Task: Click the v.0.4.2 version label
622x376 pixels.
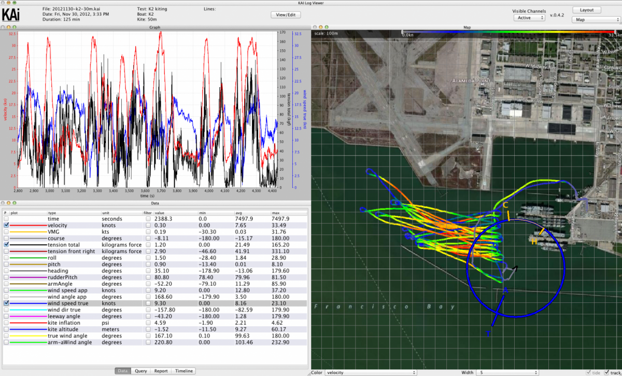Action: [558, 15]
